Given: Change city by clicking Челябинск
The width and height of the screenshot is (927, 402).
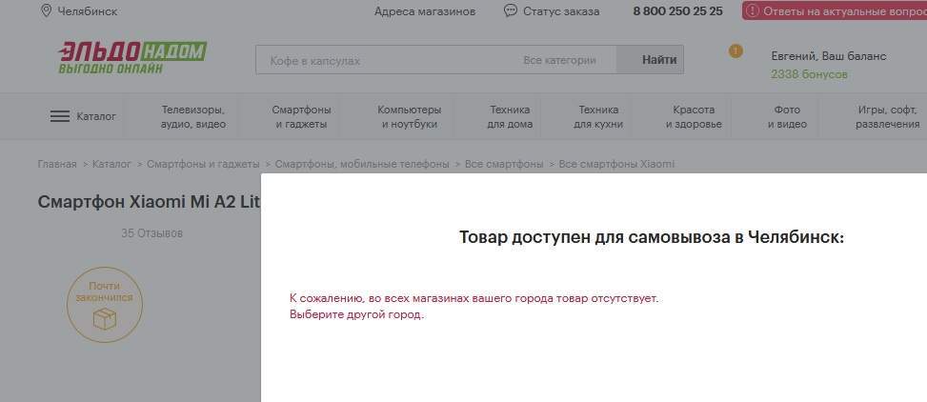Looking at the screenshot, I should click(x=88, y=11).
